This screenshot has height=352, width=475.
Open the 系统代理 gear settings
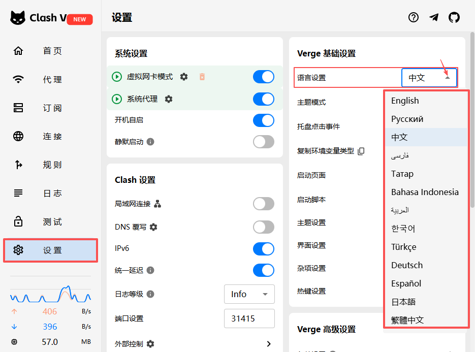(169, 99)
